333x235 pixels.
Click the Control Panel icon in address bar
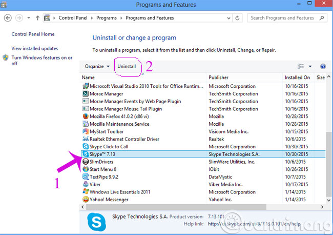[47, 18]
